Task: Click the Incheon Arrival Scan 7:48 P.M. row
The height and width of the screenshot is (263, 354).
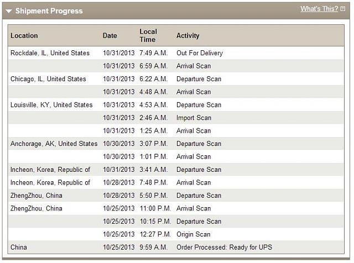Action: pos(176,182)
